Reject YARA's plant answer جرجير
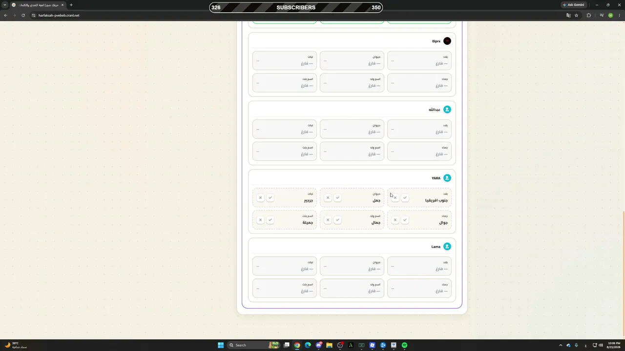The width and height of the screenshot is (625, 351). (260, 197)
